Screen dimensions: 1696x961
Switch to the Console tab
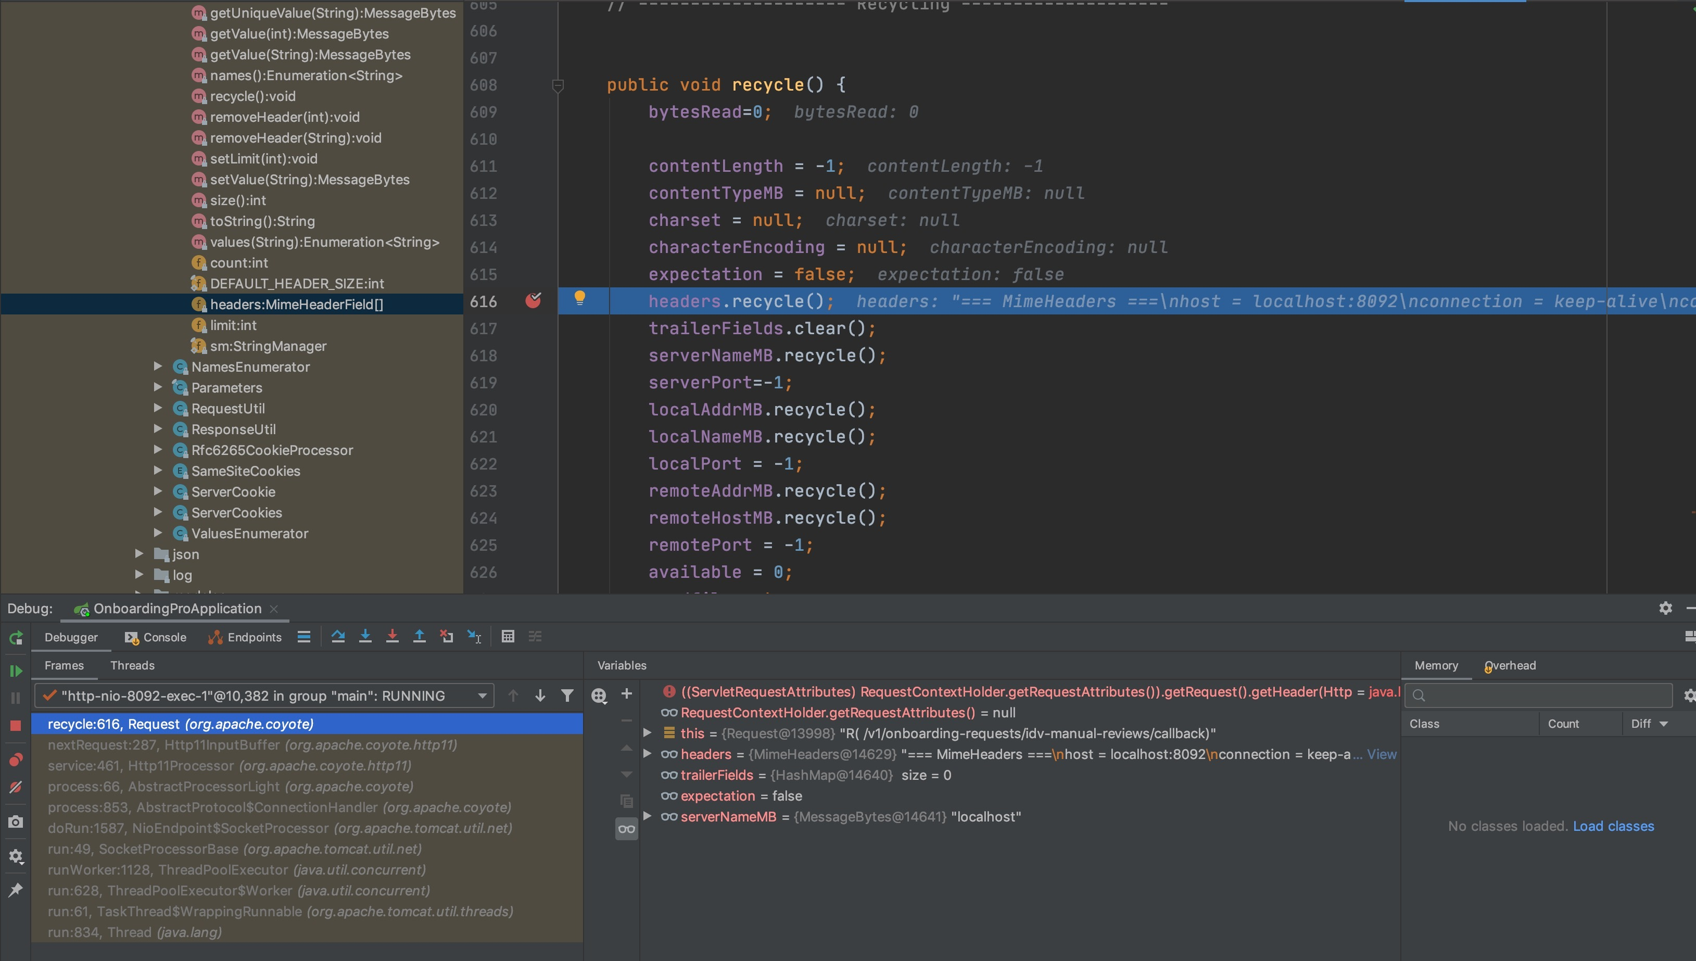[156, 637]
